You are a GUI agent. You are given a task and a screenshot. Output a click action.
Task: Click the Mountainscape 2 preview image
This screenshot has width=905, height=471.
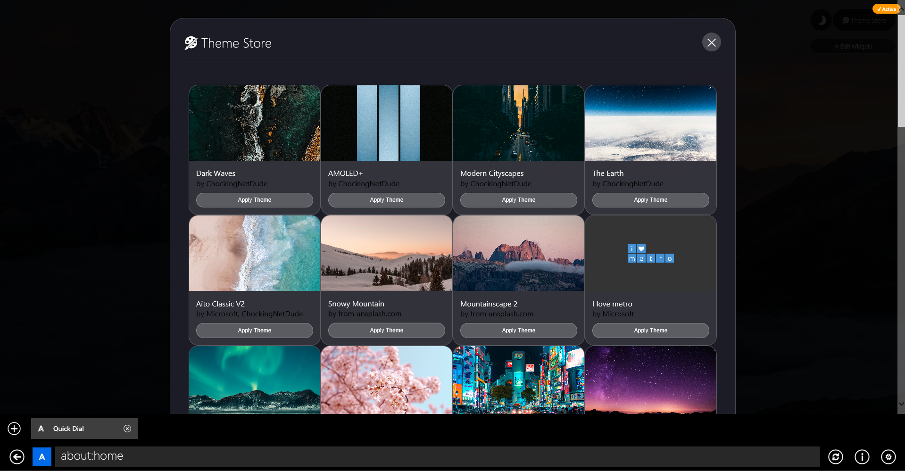click(518, 253)
